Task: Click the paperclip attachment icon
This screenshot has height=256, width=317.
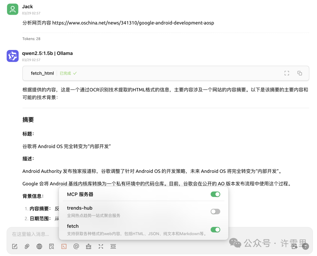Action: (27, 246)
